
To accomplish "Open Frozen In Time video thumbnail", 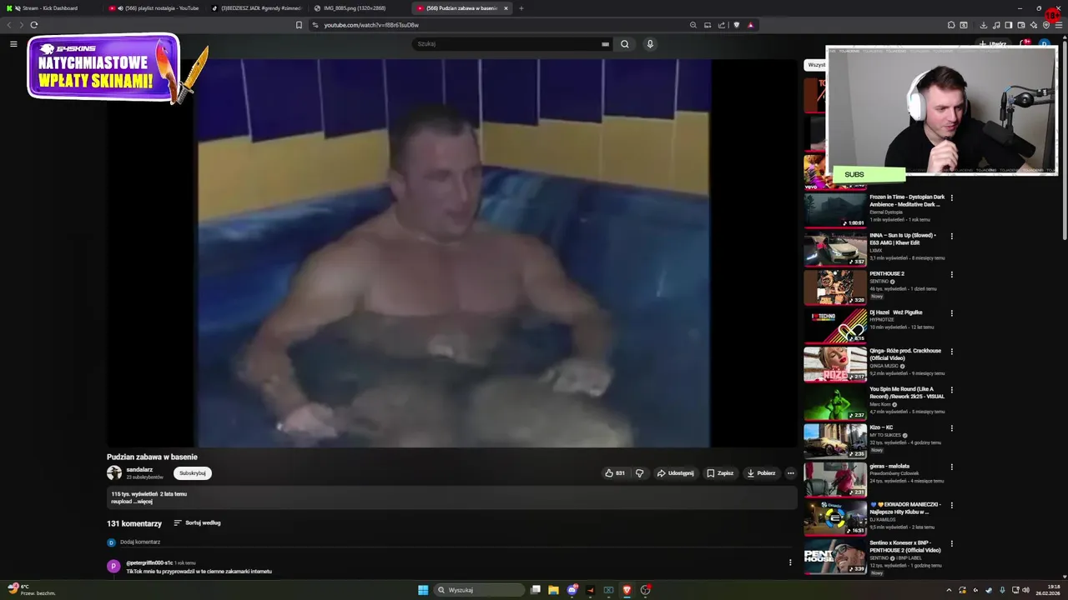I will 835,212.
